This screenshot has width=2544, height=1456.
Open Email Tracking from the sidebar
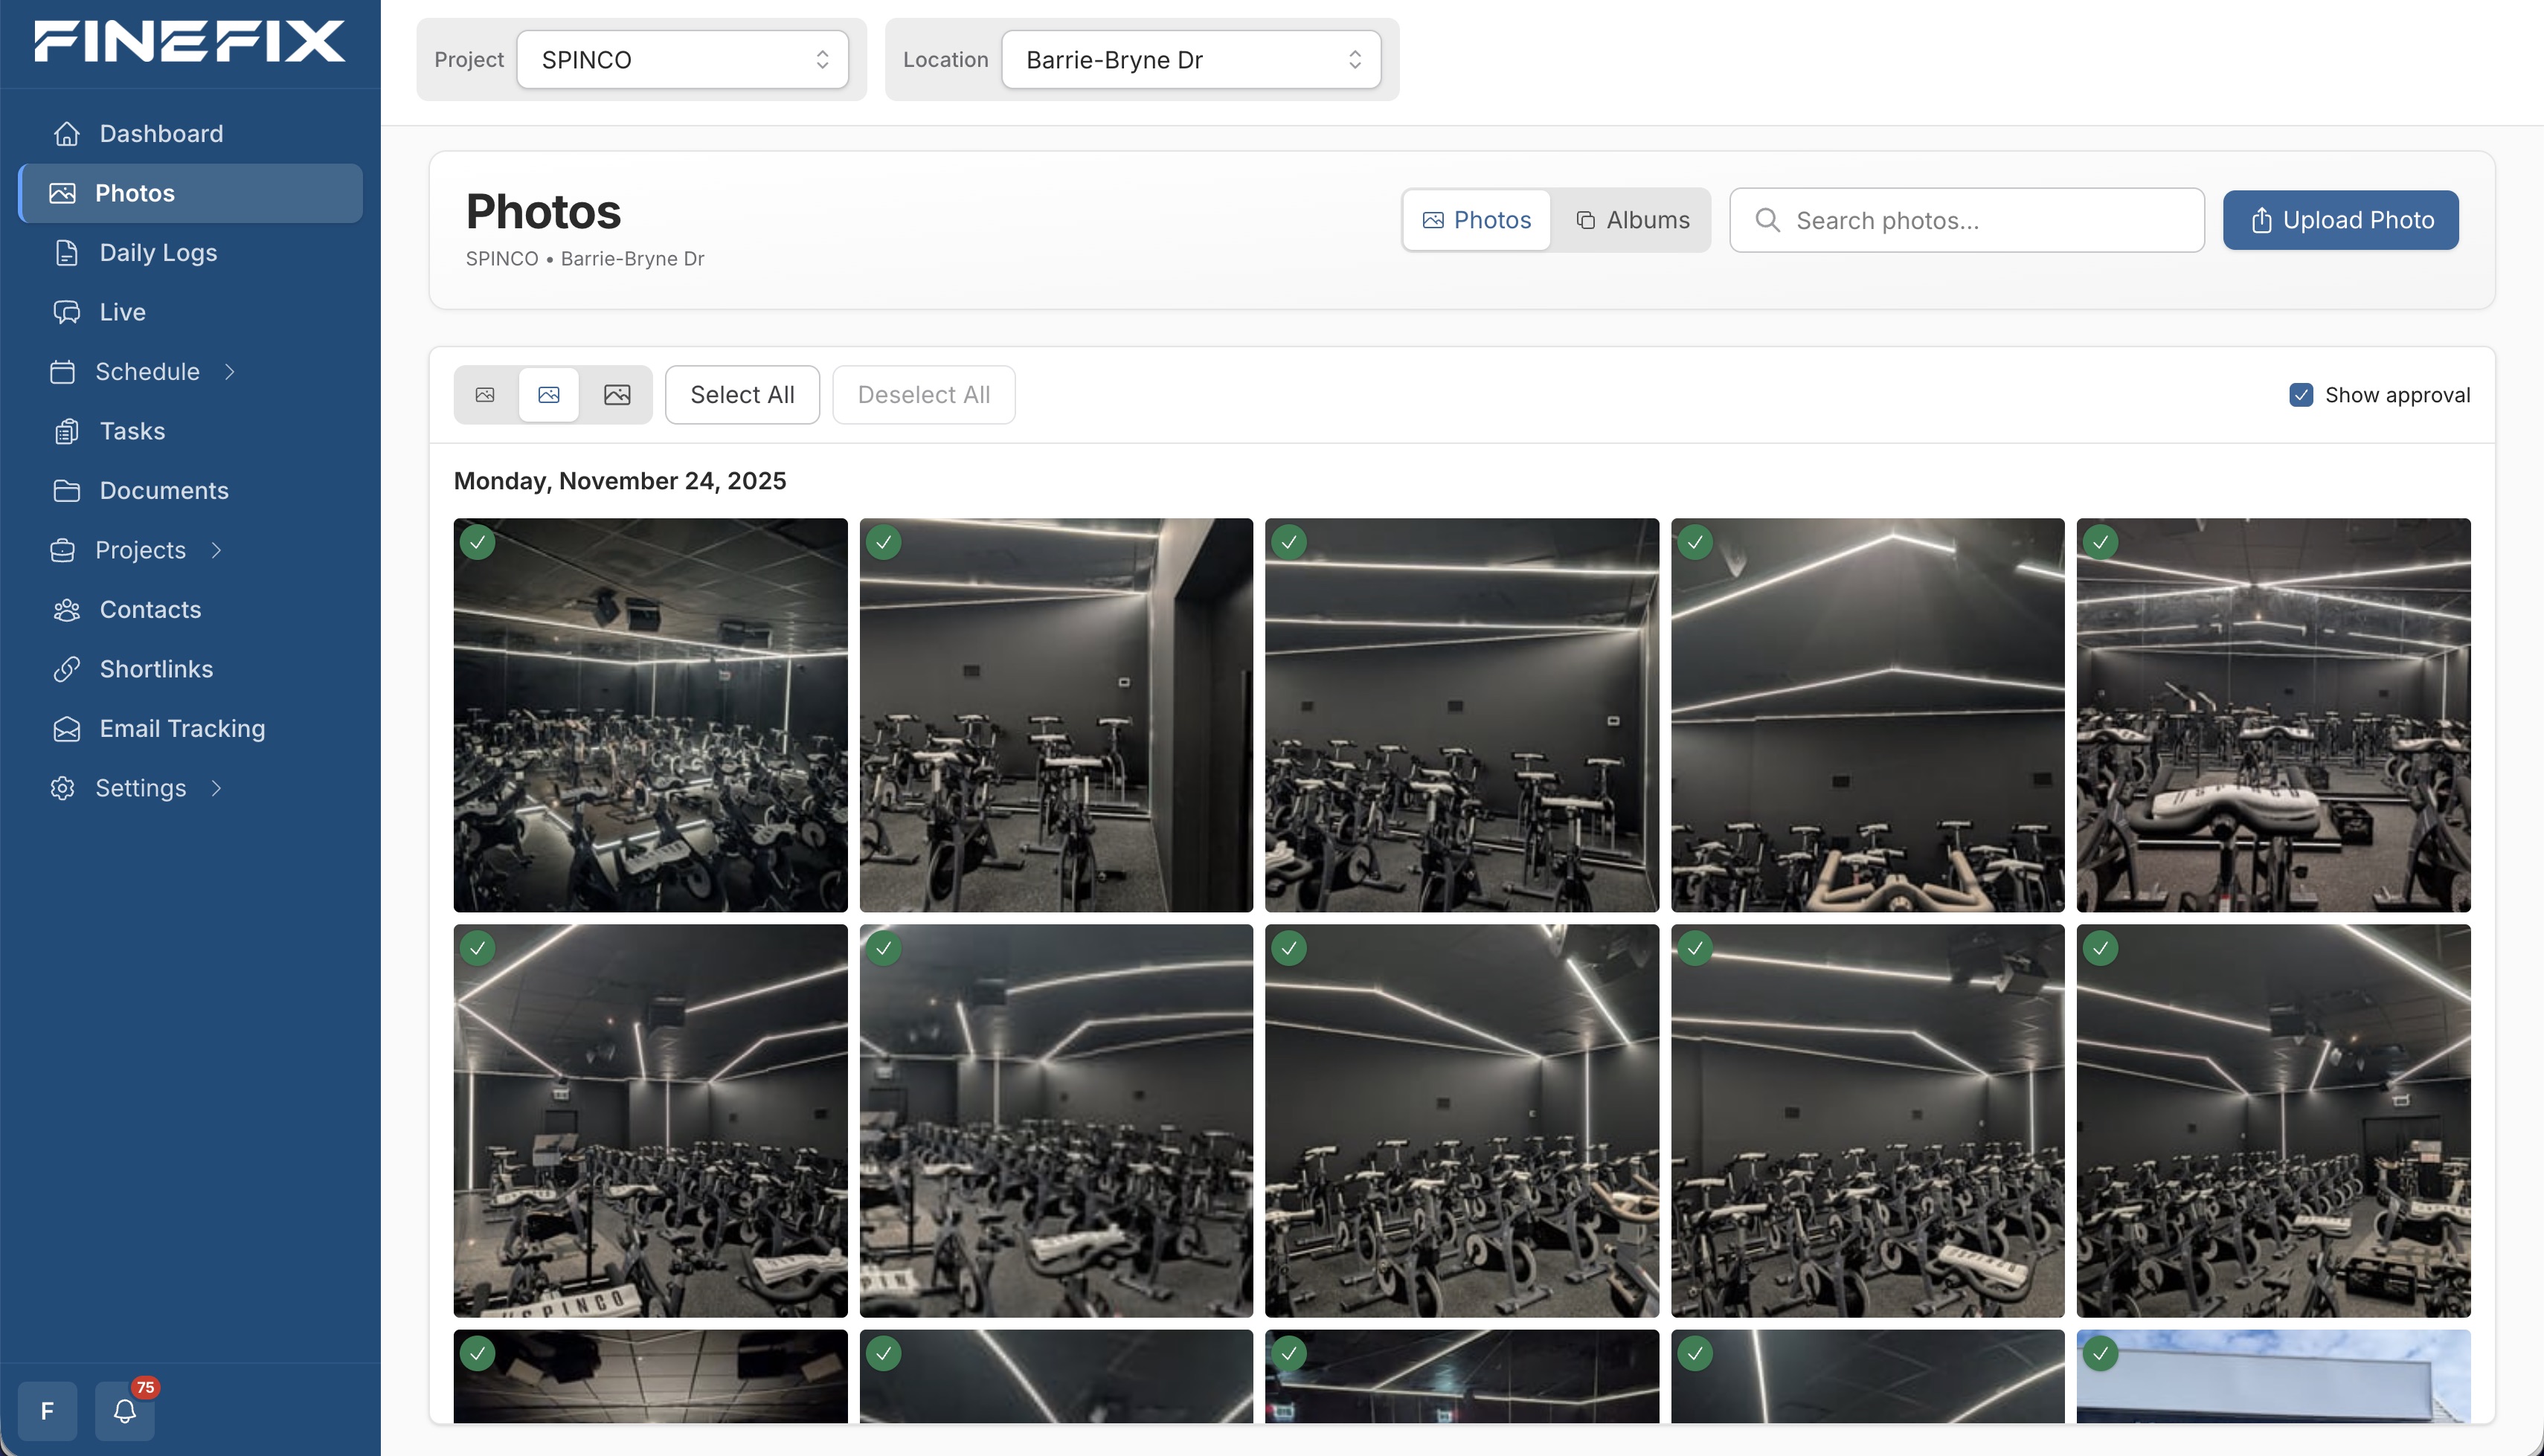point(182,728)
